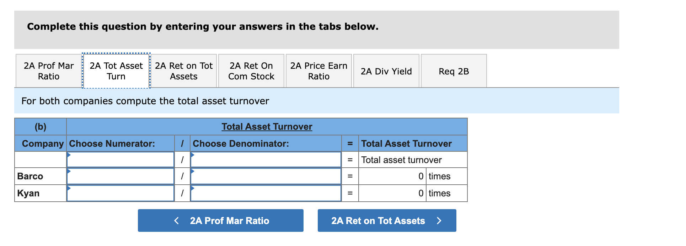
Task: Switch to the Req 2B tab
Action: [454, 71]
